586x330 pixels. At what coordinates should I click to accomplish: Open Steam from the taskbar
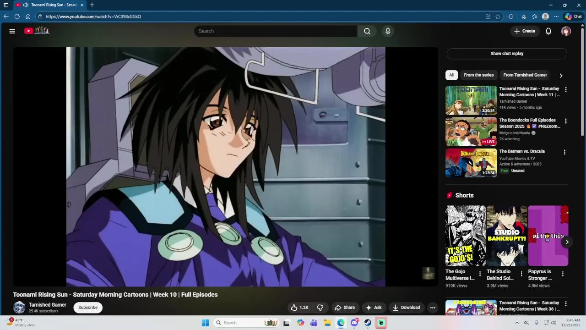tap(368, 323)
